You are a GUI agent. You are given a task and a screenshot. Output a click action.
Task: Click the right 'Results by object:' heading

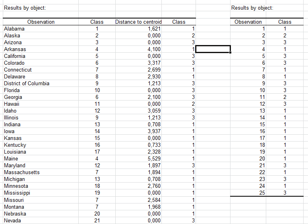click(x=252, y=8)
